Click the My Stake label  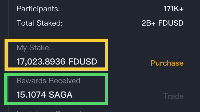point(34,48)
